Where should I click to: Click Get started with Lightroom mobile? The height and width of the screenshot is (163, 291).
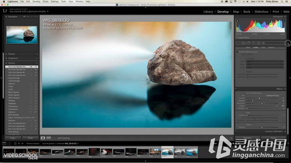28,12
